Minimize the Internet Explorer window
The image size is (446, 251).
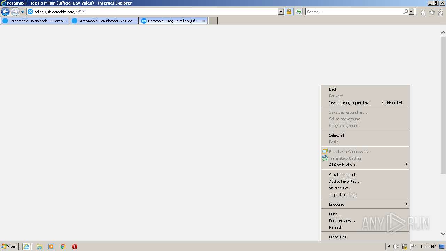(x=430, y=3)
